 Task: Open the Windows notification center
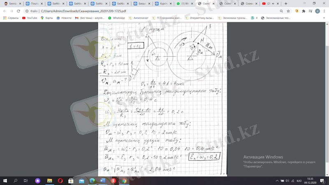point(322,181)
